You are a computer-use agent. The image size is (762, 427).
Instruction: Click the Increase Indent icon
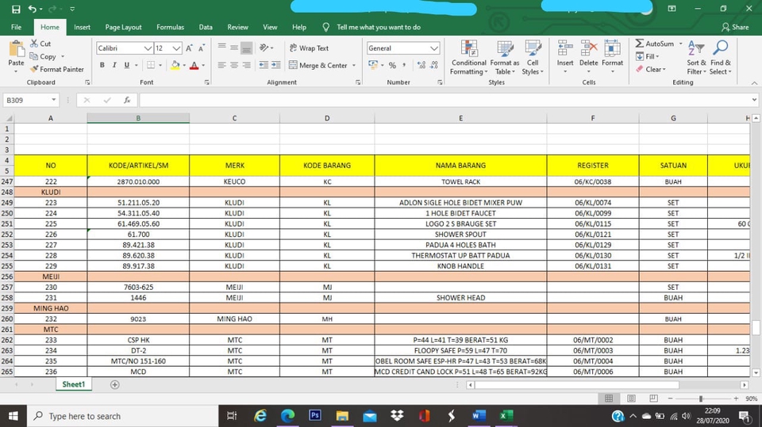click(276, 65)
